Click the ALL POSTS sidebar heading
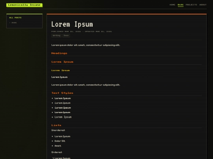Screen dimensions: 213x159 (15, 18)
